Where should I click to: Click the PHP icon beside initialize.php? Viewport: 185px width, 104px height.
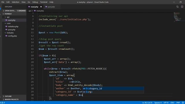point(6,27)
